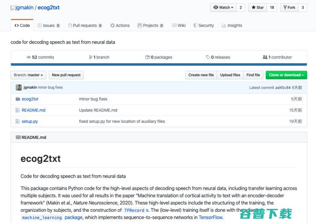Viewport: 316px width, 223px height.
Task: Click the Actions tab play icon
Action: point(112,25)
